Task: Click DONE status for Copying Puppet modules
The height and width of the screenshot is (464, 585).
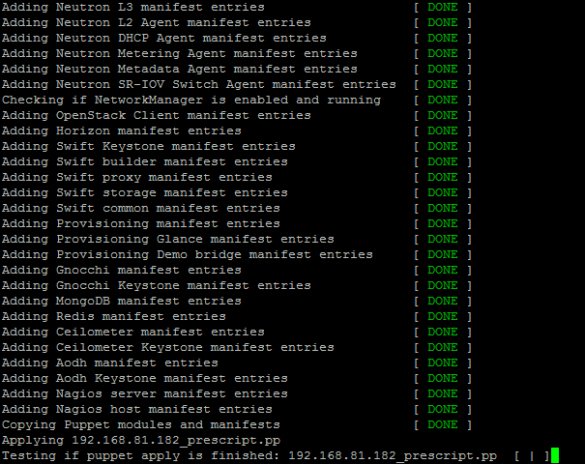Action: click(443, 425)
